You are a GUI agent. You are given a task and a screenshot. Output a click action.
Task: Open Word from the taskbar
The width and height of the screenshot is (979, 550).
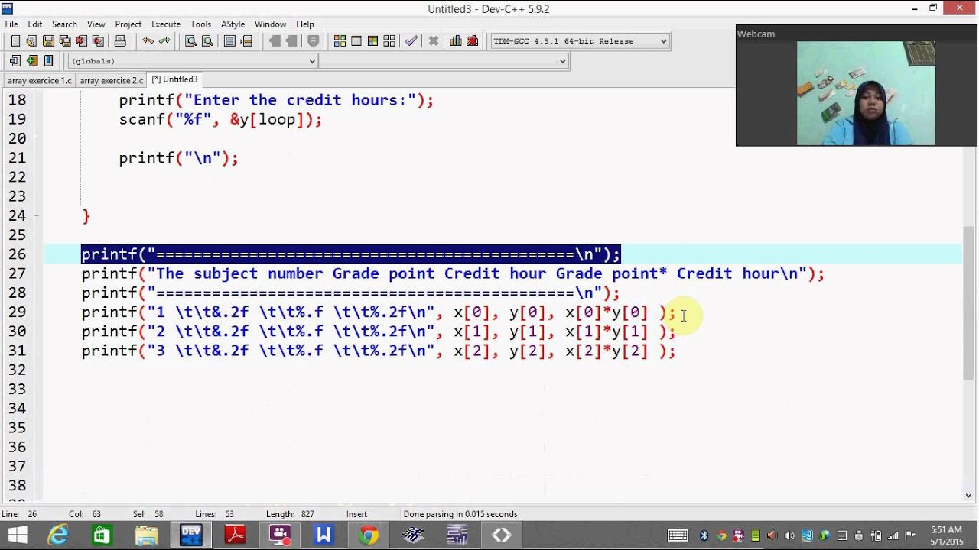point(324,535)
